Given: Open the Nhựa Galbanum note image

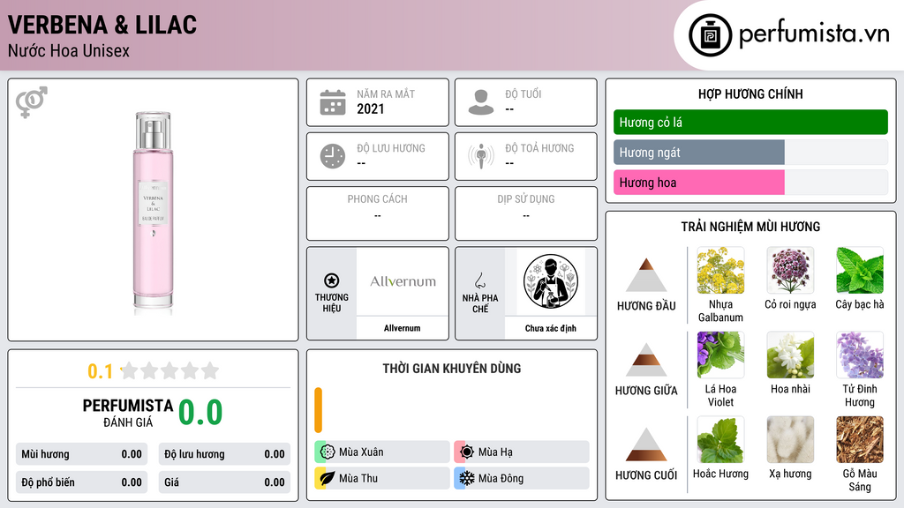Looking at the screenshot, I should tap(720, 271).
